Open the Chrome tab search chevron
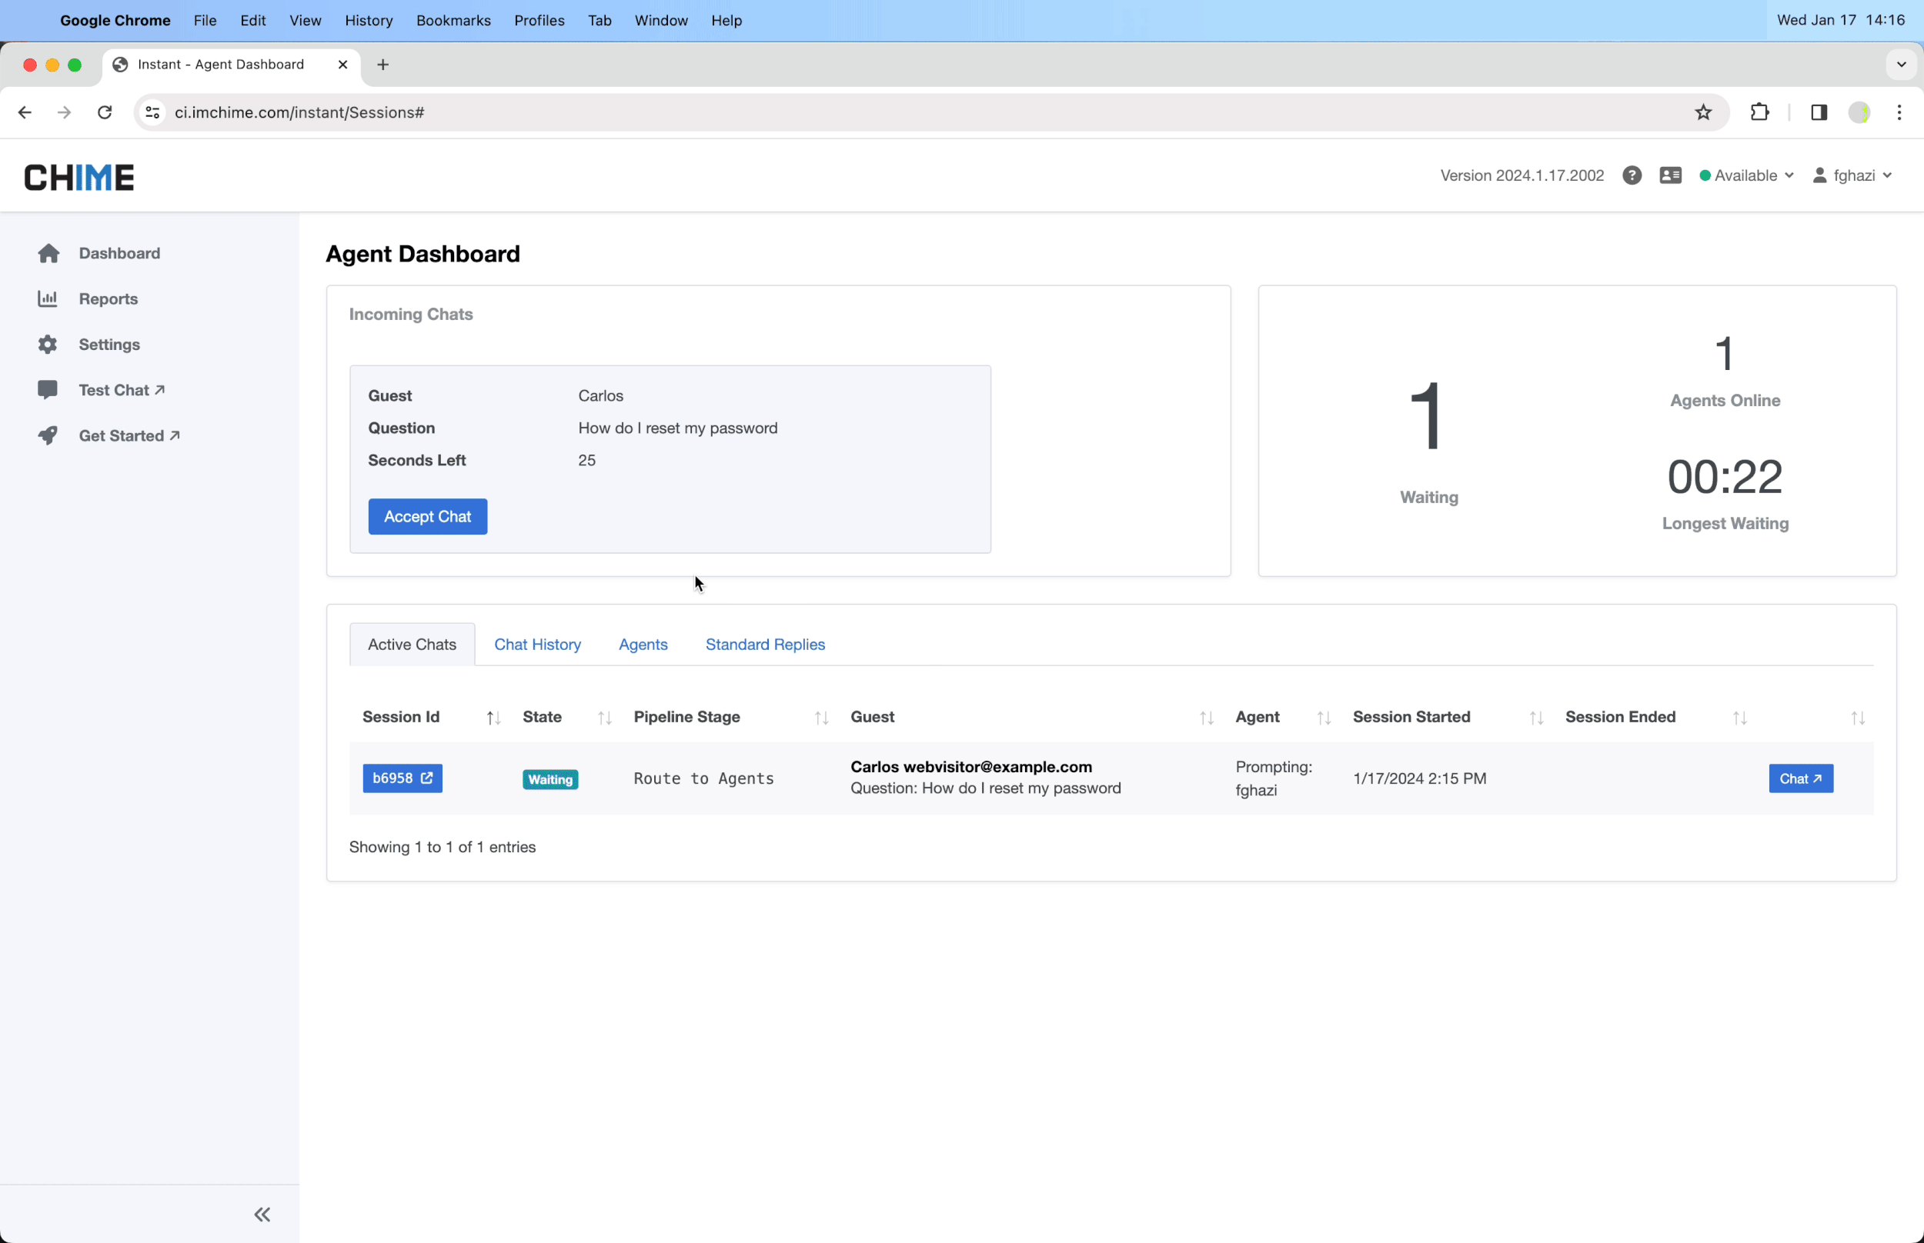 coord(1901,65)
